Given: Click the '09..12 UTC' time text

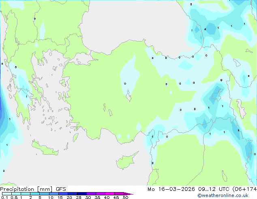Looking at the screenshot, I should pos(214,189).
